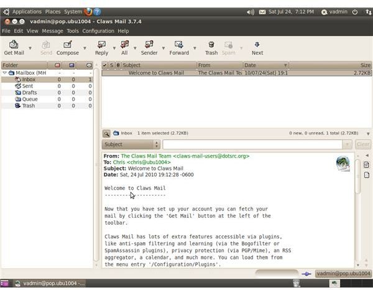Viewport: 373px width, 290px height.
Task: Open the Forward dropdown arrow
Action: pos(195,48)
